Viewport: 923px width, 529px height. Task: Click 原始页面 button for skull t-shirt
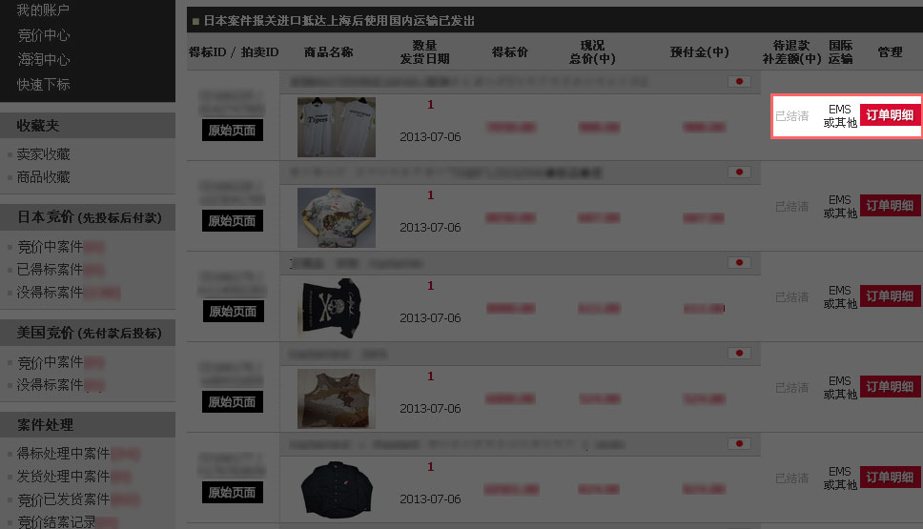(233, 312)
